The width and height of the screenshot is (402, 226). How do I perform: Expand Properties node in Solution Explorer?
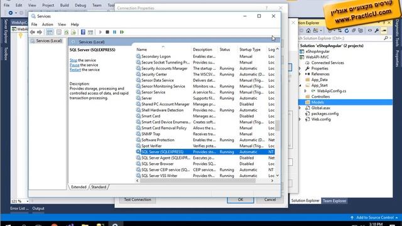point(300,68)
